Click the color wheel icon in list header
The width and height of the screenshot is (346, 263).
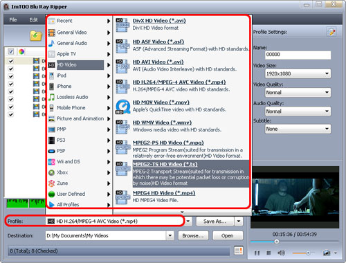pyautogui.click(x=21, y=51)
